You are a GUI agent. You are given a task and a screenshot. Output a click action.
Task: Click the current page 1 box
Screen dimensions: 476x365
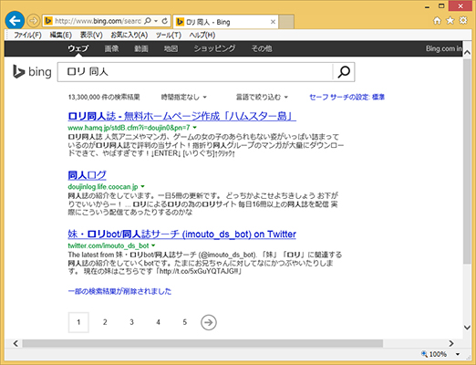point(78,322)
